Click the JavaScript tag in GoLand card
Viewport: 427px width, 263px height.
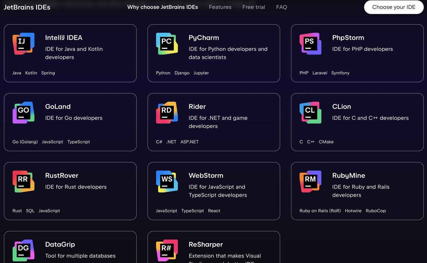52,142
